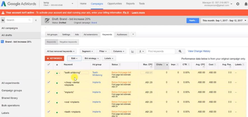
Task: Click the chart toggle icon in toolbar
Action: click(133, 51)
